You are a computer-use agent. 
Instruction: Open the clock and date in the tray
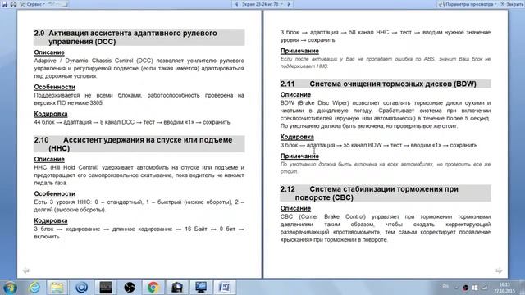[504, 288]
